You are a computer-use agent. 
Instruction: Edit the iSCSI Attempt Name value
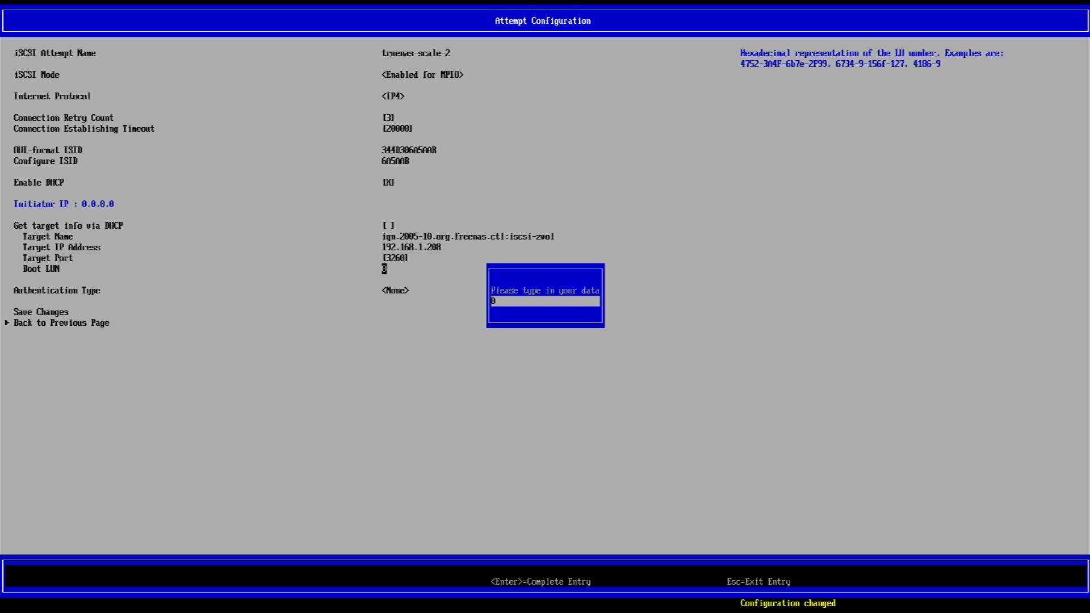click(416, 53)
